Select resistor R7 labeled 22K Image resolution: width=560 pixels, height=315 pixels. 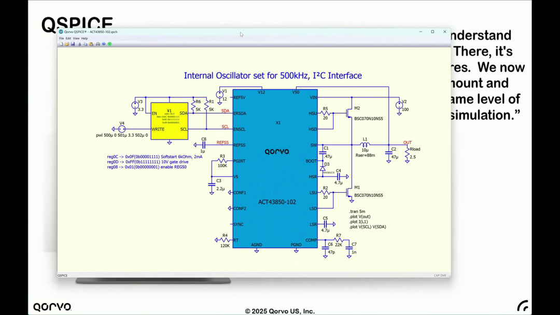[x=338, y=240]
